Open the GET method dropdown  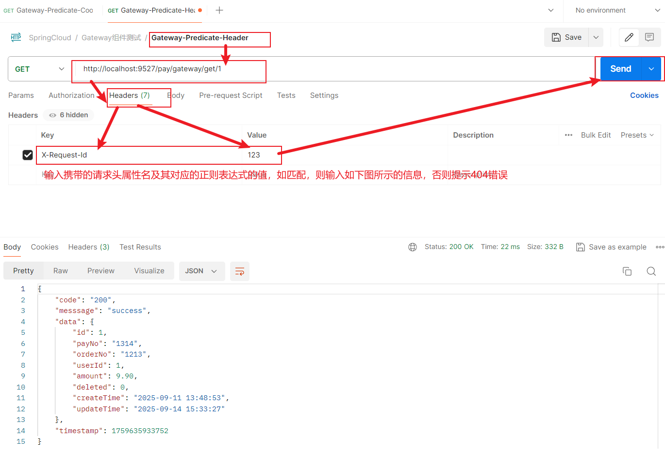(40, 69)
